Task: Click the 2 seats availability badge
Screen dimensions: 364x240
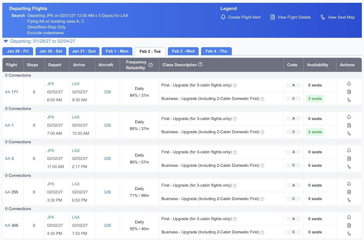Action: pyautogui.click(x=315, y=132)
